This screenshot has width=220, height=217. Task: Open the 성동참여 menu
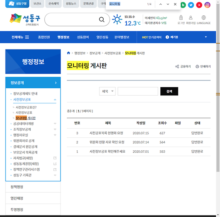point(83,37)
